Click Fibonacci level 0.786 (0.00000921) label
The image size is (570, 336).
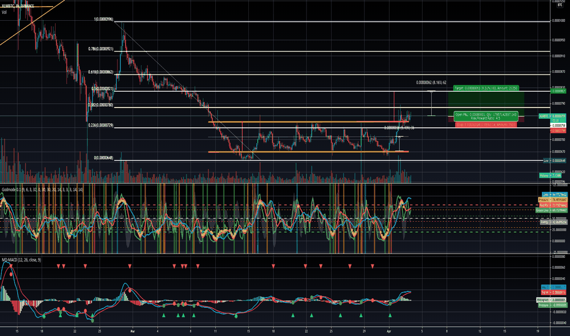(x=101, y=49)
